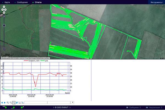Click the second empty field in chart toolbar
This screenshot has height=110, width=165.
click(x=59, y=103)
